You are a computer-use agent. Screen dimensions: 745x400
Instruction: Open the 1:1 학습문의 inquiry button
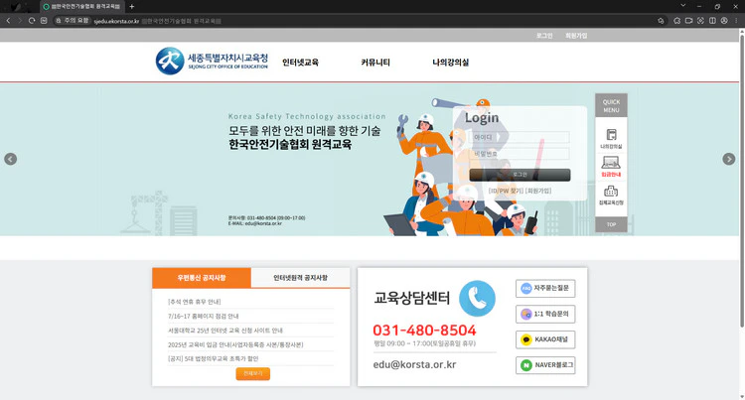pyautogui.click(x=545, y=315)
